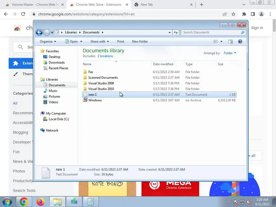276x207 pixels.
Task: Toggle the preview pane
Action: tap(230, 42)
